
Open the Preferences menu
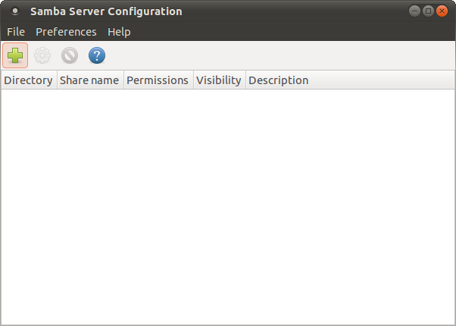click(x=66, y=32)
